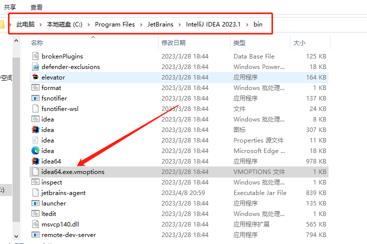
Task: Select the defender-exclusions file name
Action: click(x=70, y=66)
